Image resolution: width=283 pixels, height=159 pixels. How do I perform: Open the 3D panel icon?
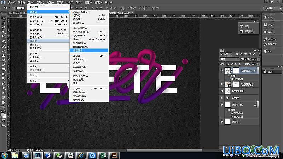(265, 51)
